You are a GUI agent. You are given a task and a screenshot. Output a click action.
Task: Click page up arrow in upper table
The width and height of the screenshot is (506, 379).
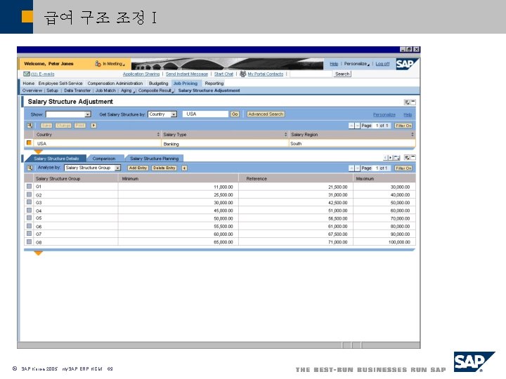[x=351, y=126]
